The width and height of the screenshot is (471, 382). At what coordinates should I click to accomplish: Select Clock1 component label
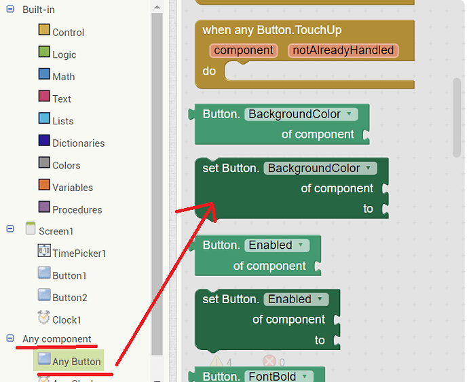click(x=67, y=320)
